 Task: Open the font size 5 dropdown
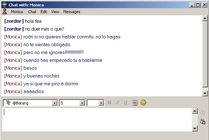82,103
